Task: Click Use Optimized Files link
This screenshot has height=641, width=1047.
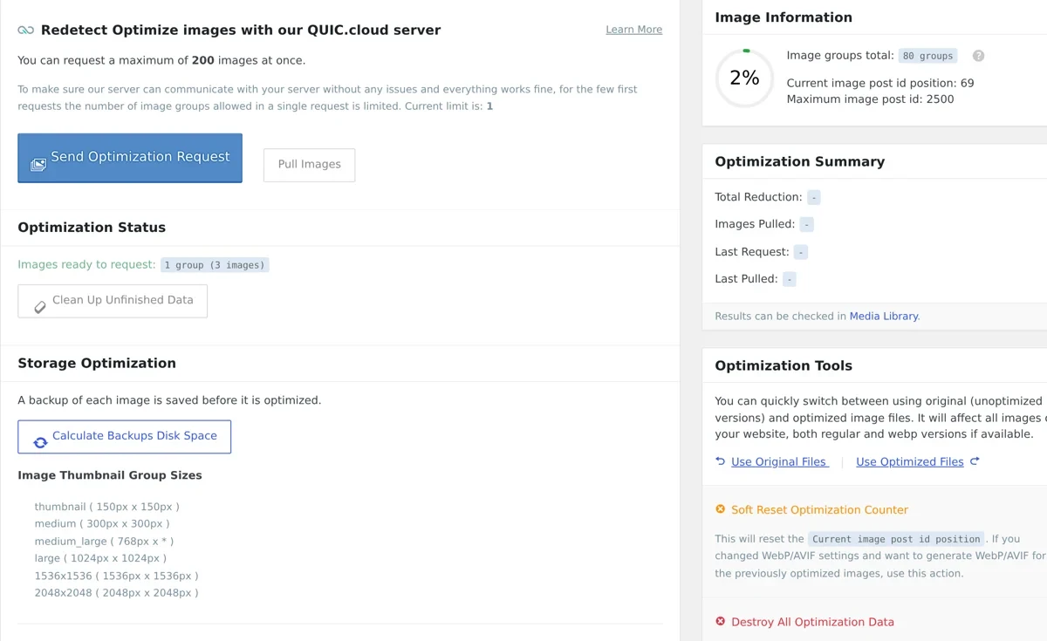Action: [x=910, y=462]
